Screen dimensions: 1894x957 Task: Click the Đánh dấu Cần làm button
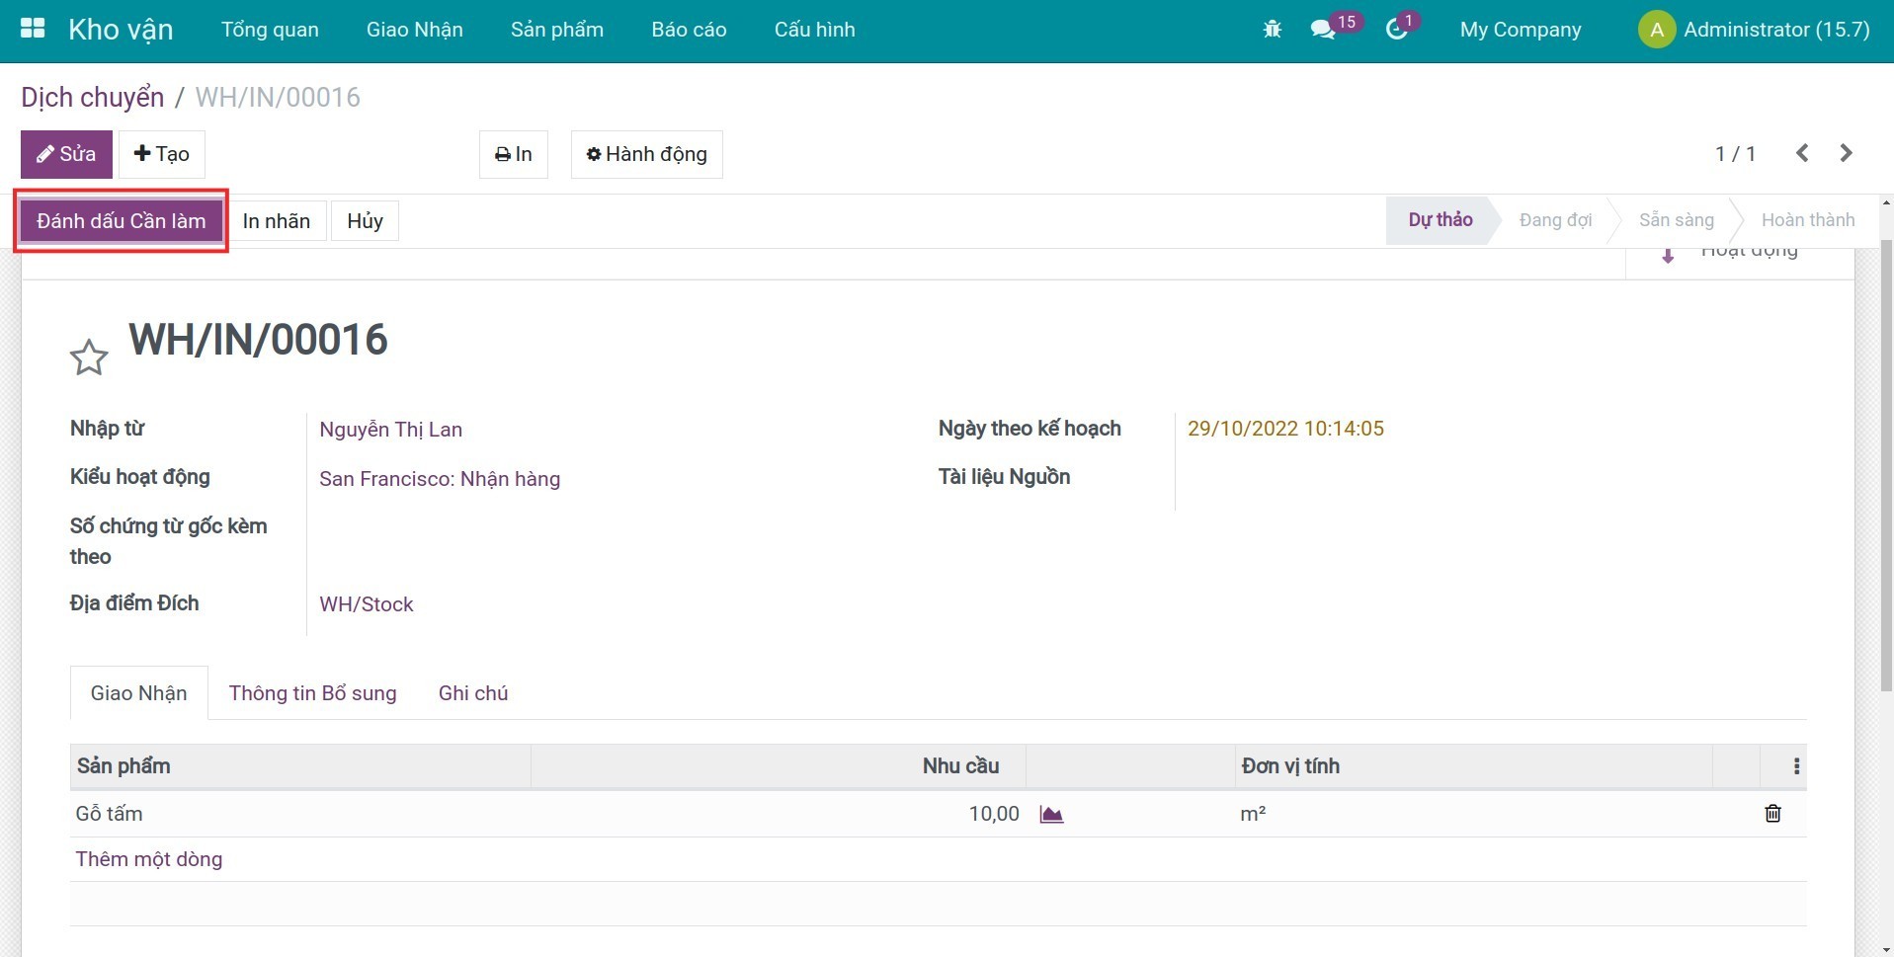point(121,221)
